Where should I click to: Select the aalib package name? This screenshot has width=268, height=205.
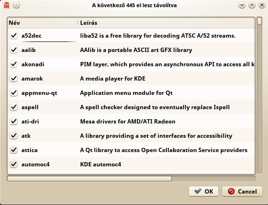point(29,50)
